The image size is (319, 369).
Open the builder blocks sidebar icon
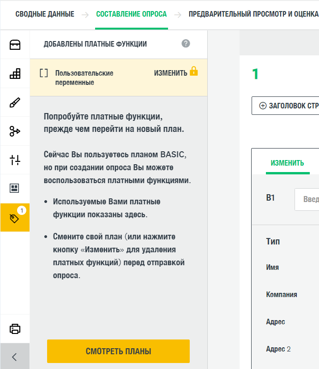[x=15, y=73]
